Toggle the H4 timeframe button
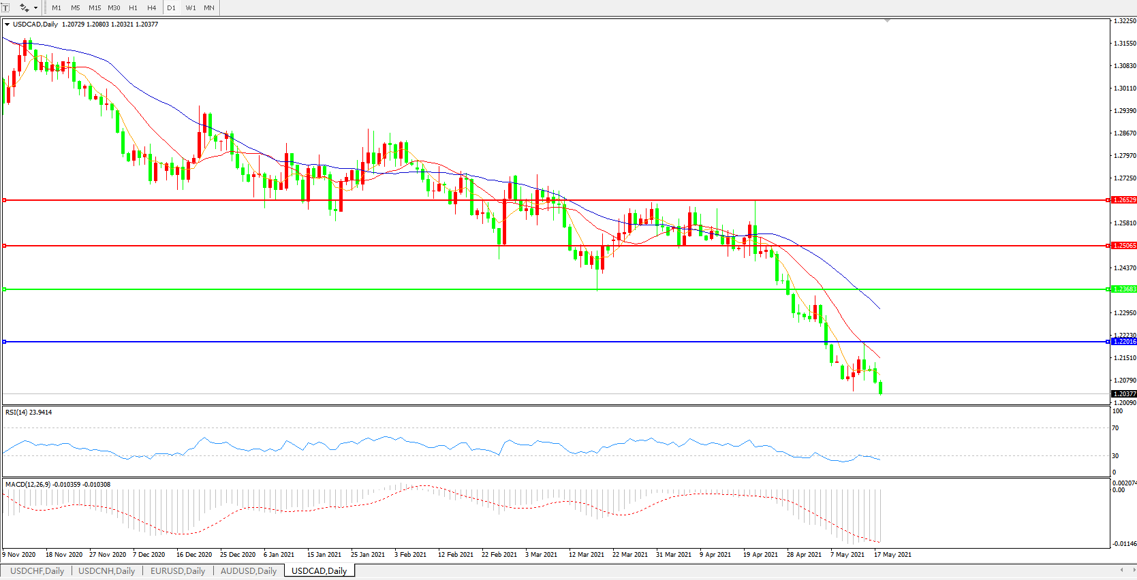The height and width of the screenshot is (580, 1137). point(152,8)
